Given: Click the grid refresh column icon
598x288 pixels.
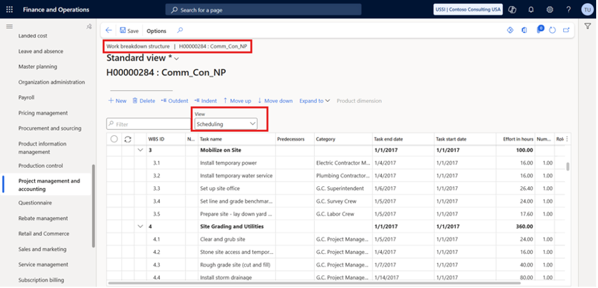Looking at the screenshot, I should click(x=128, y=139).
